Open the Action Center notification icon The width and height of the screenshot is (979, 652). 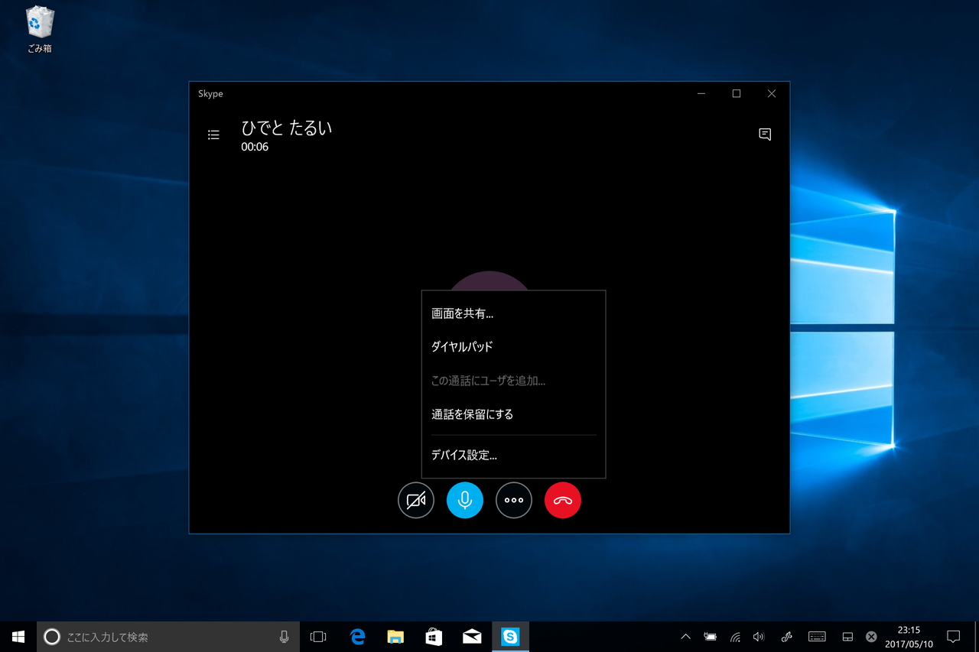coord(953,636)
